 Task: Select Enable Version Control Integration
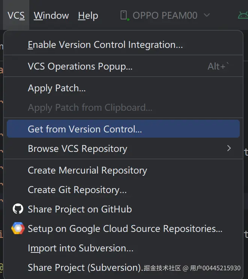click(105, 45)
